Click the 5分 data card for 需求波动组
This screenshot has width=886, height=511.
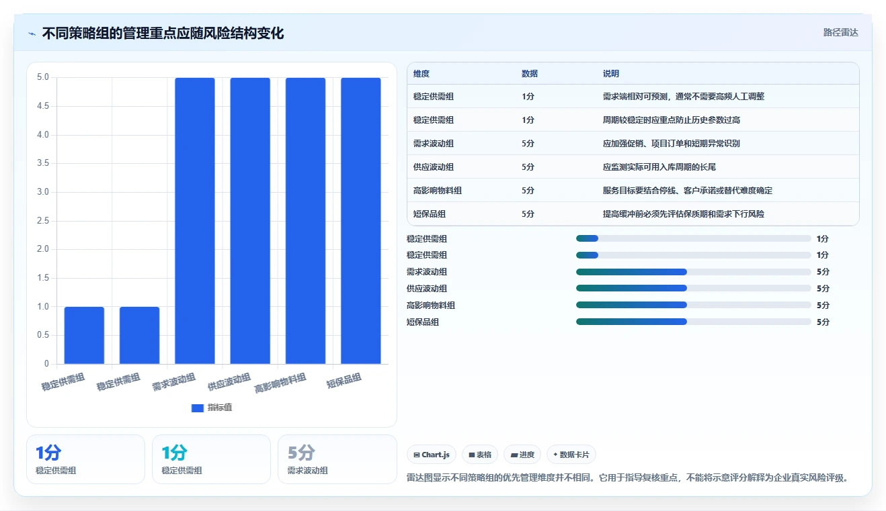337,459
